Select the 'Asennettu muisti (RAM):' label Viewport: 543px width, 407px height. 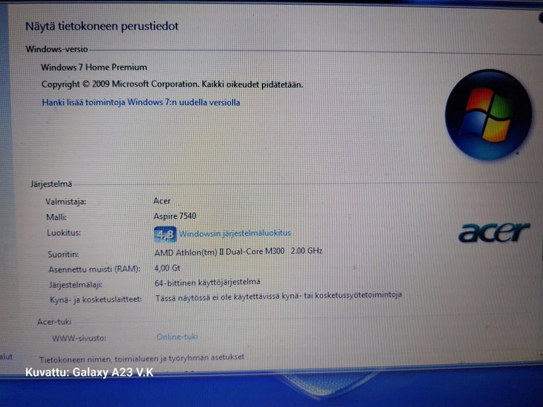(x=94, y=269)
